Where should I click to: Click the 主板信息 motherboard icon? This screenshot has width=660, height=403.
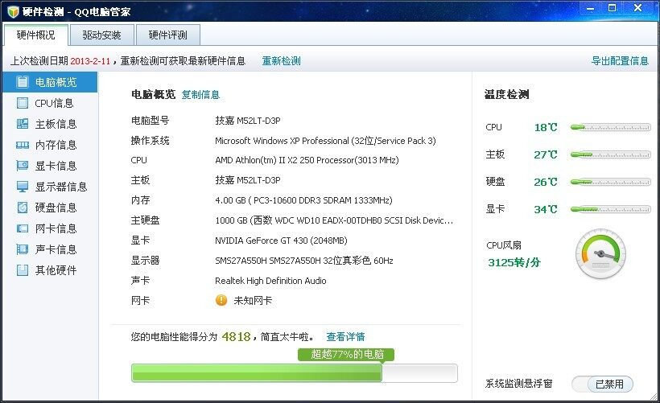pyautogui.click(x=23, y=124)
